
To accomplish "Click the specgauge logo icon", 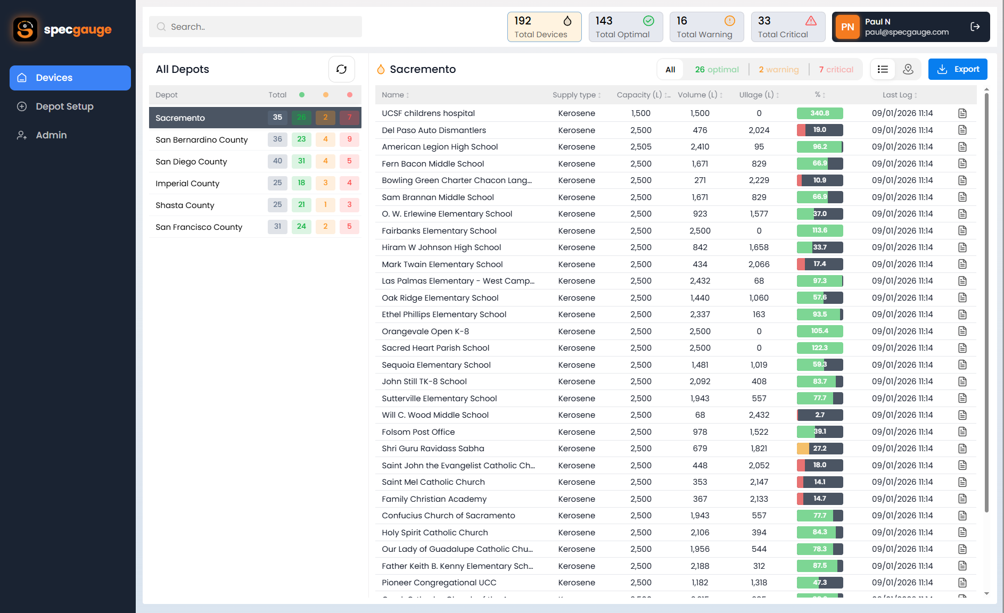I will (25, 29).
